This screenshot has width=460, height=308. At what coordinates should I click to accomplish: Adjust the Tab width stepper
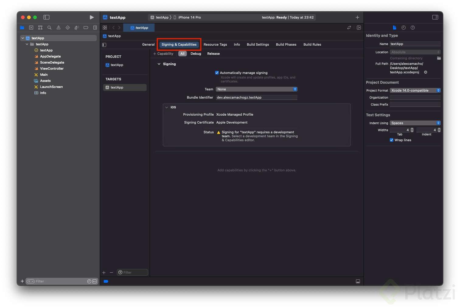click(x=412, y=130)
